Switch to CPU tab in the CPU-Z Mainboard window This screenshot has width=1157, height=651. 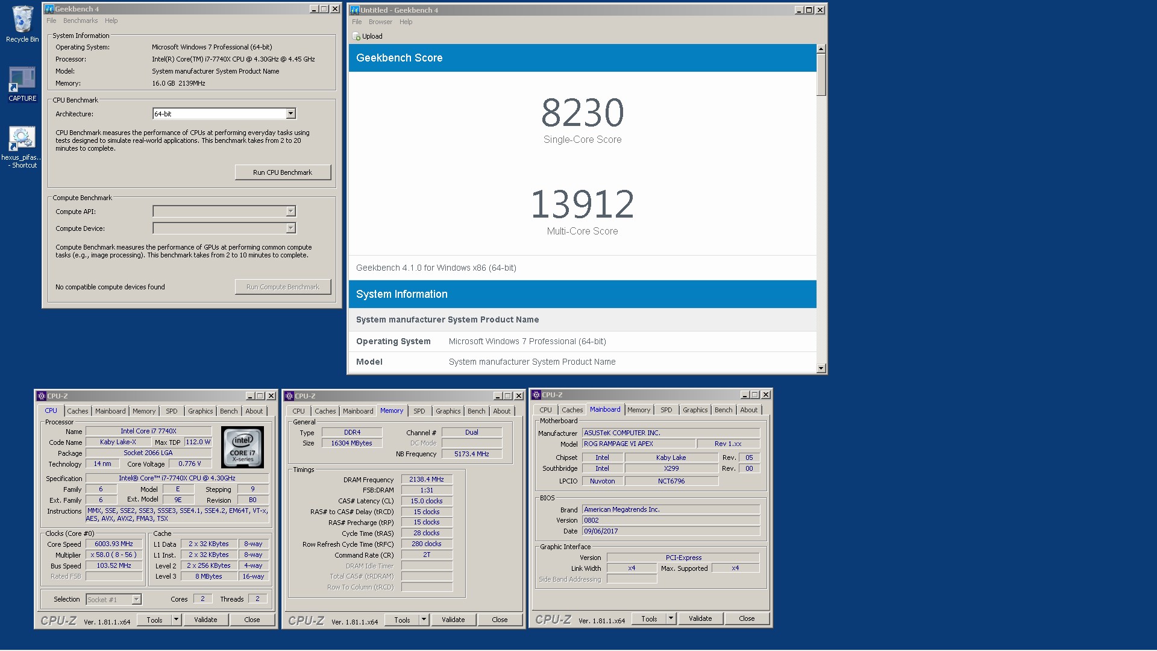pyautogui.click(x=546, y=410)
